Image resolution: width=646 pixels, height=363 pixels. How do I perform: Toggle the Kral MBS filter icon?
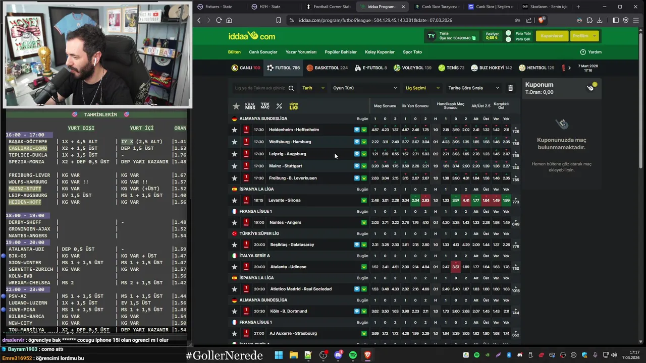(x=250, y=106)
